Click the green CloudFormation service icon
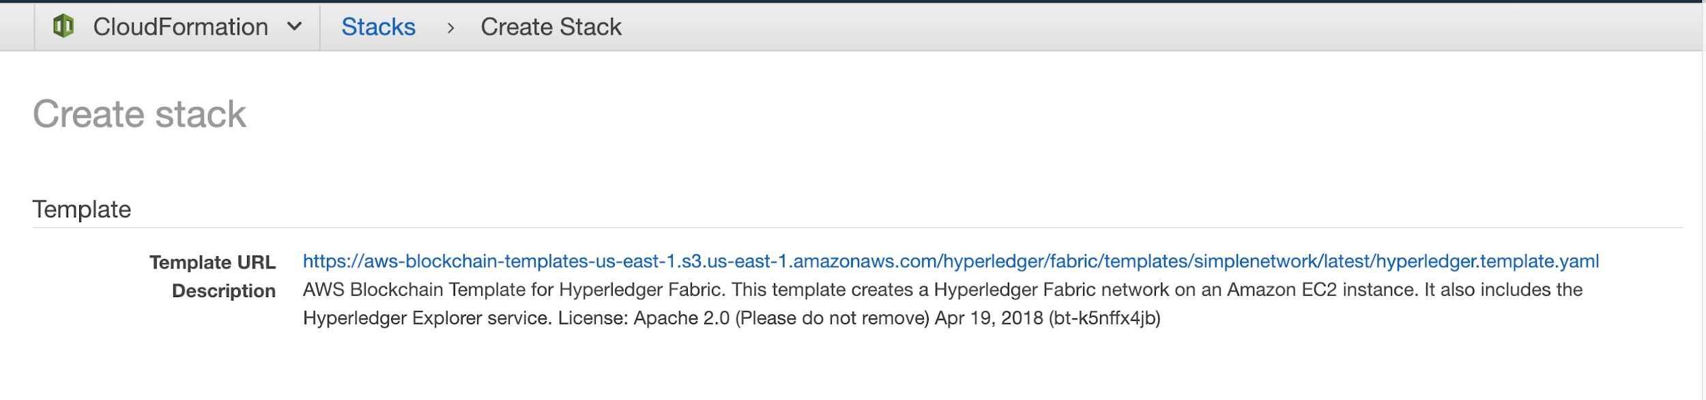 [63, 27]
